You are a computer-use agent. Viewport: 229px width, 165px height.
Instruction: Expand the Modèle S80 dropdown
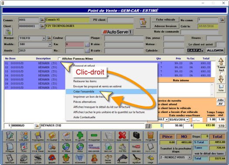coord(50,44)
